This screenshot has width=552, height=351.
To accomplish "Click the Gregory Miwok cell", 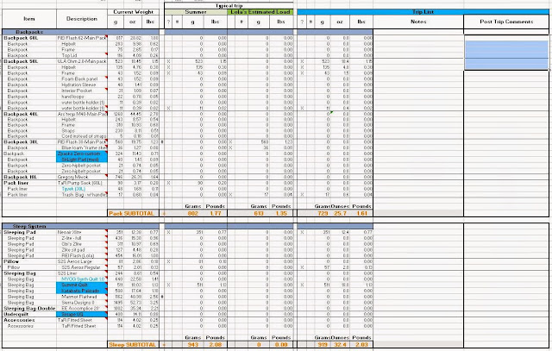I will pos(82,177).
